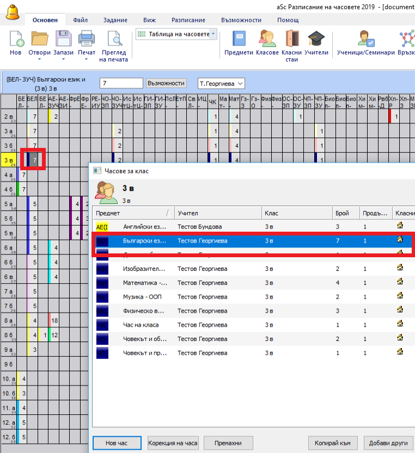
Task: Switch to the Разписание ribbon tab
Action: point(188,20)
